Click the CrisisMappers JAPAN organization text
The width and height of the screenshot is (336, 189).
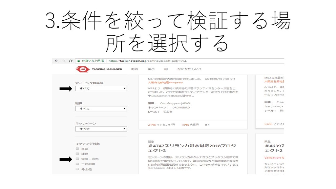175,103
